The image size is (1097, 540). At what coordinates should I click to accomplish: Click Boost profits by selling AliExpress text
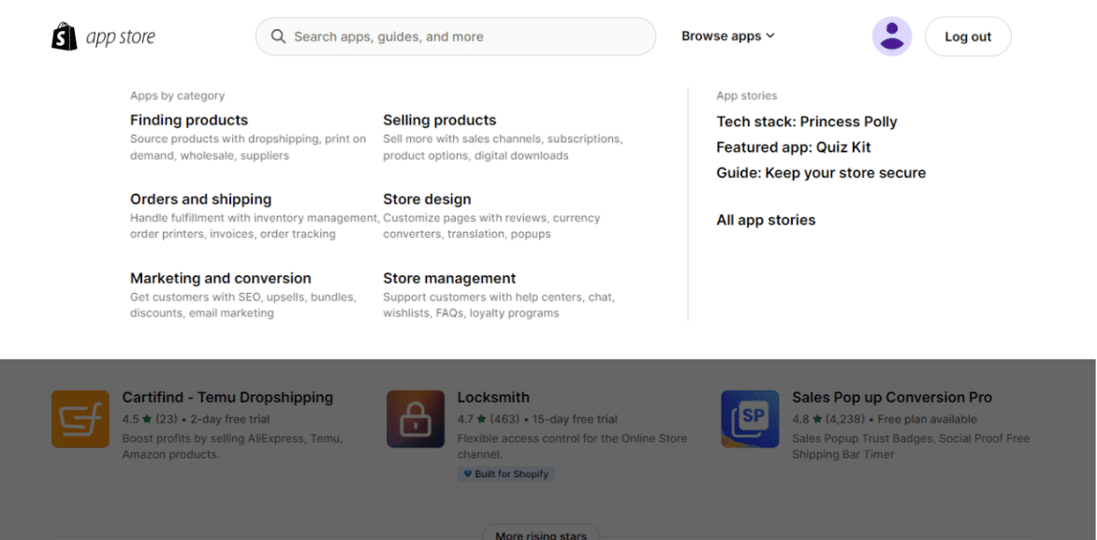click(232, 447)
